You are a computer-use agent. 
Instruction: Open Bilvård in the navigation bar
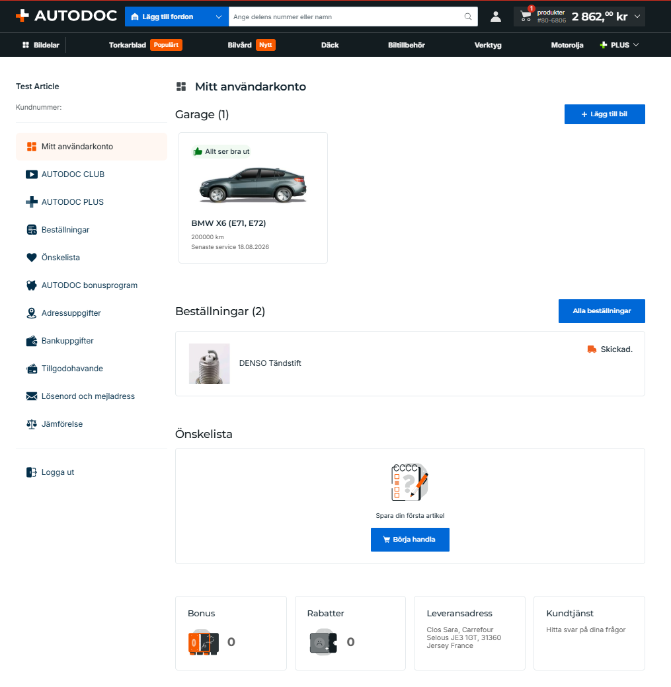239,45
